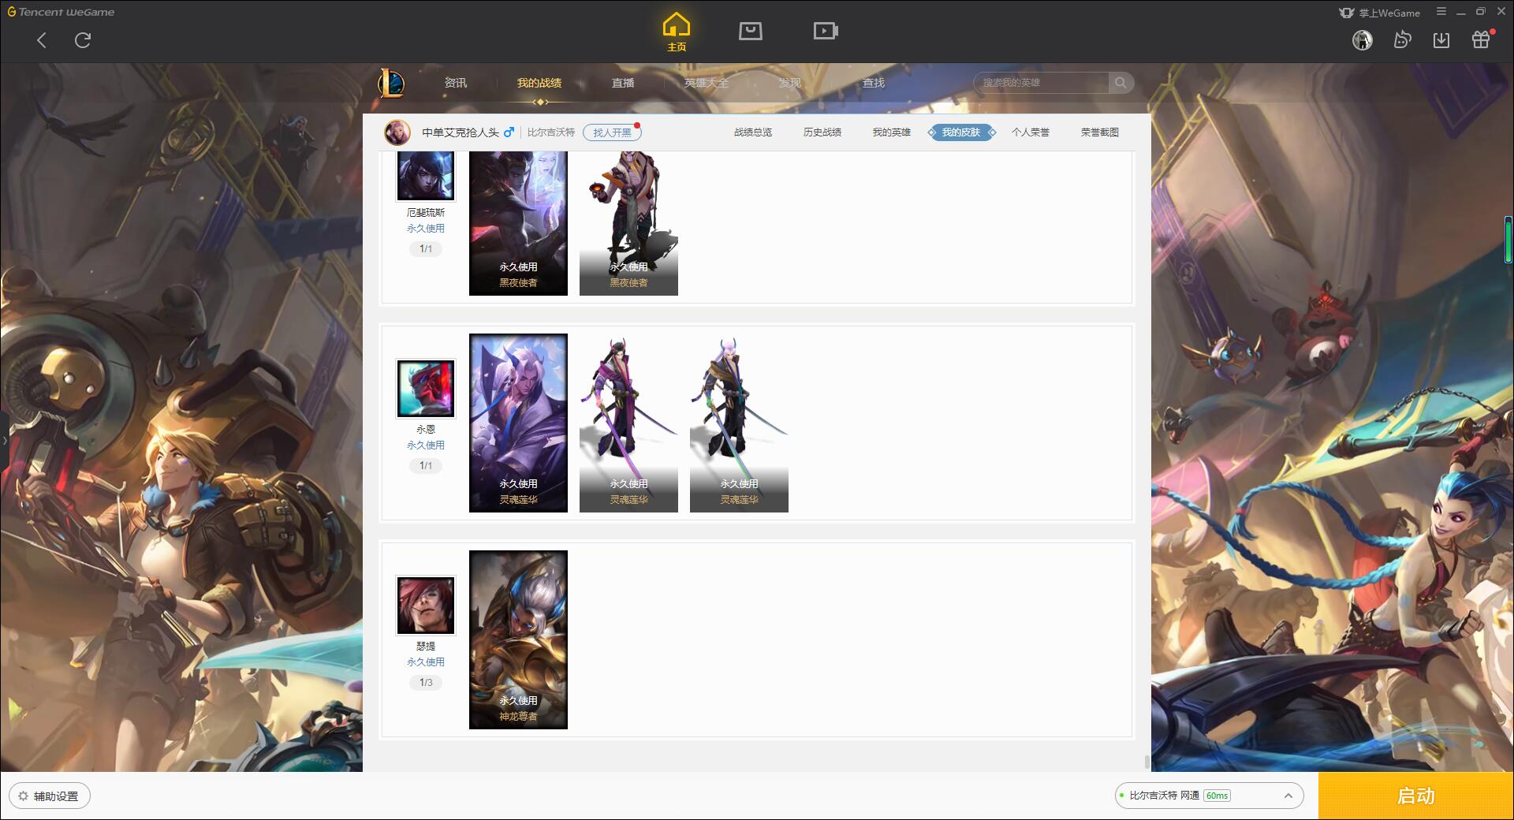Screen dimensions: 1514x820
Task: Select the 我的战绩 tab
Action: coord(539,83)
